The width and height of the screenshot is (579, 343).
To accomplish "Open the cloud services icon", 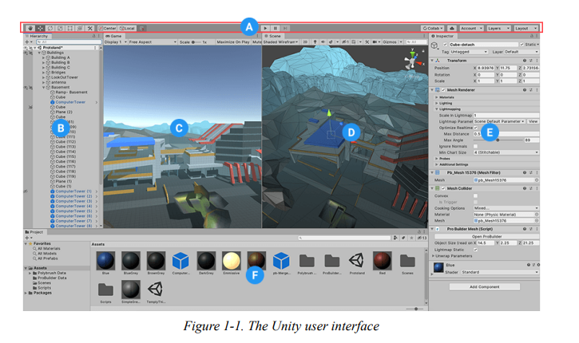I will coord(451,28).
